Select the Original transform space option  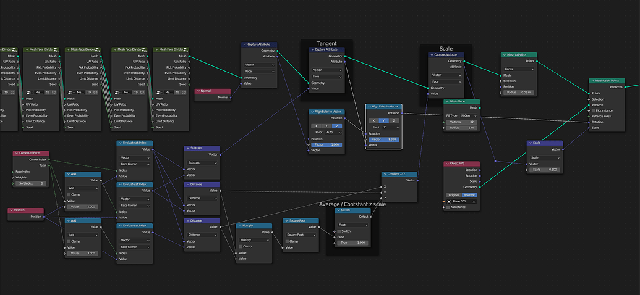pyautogui.click(x=454, y=195)
